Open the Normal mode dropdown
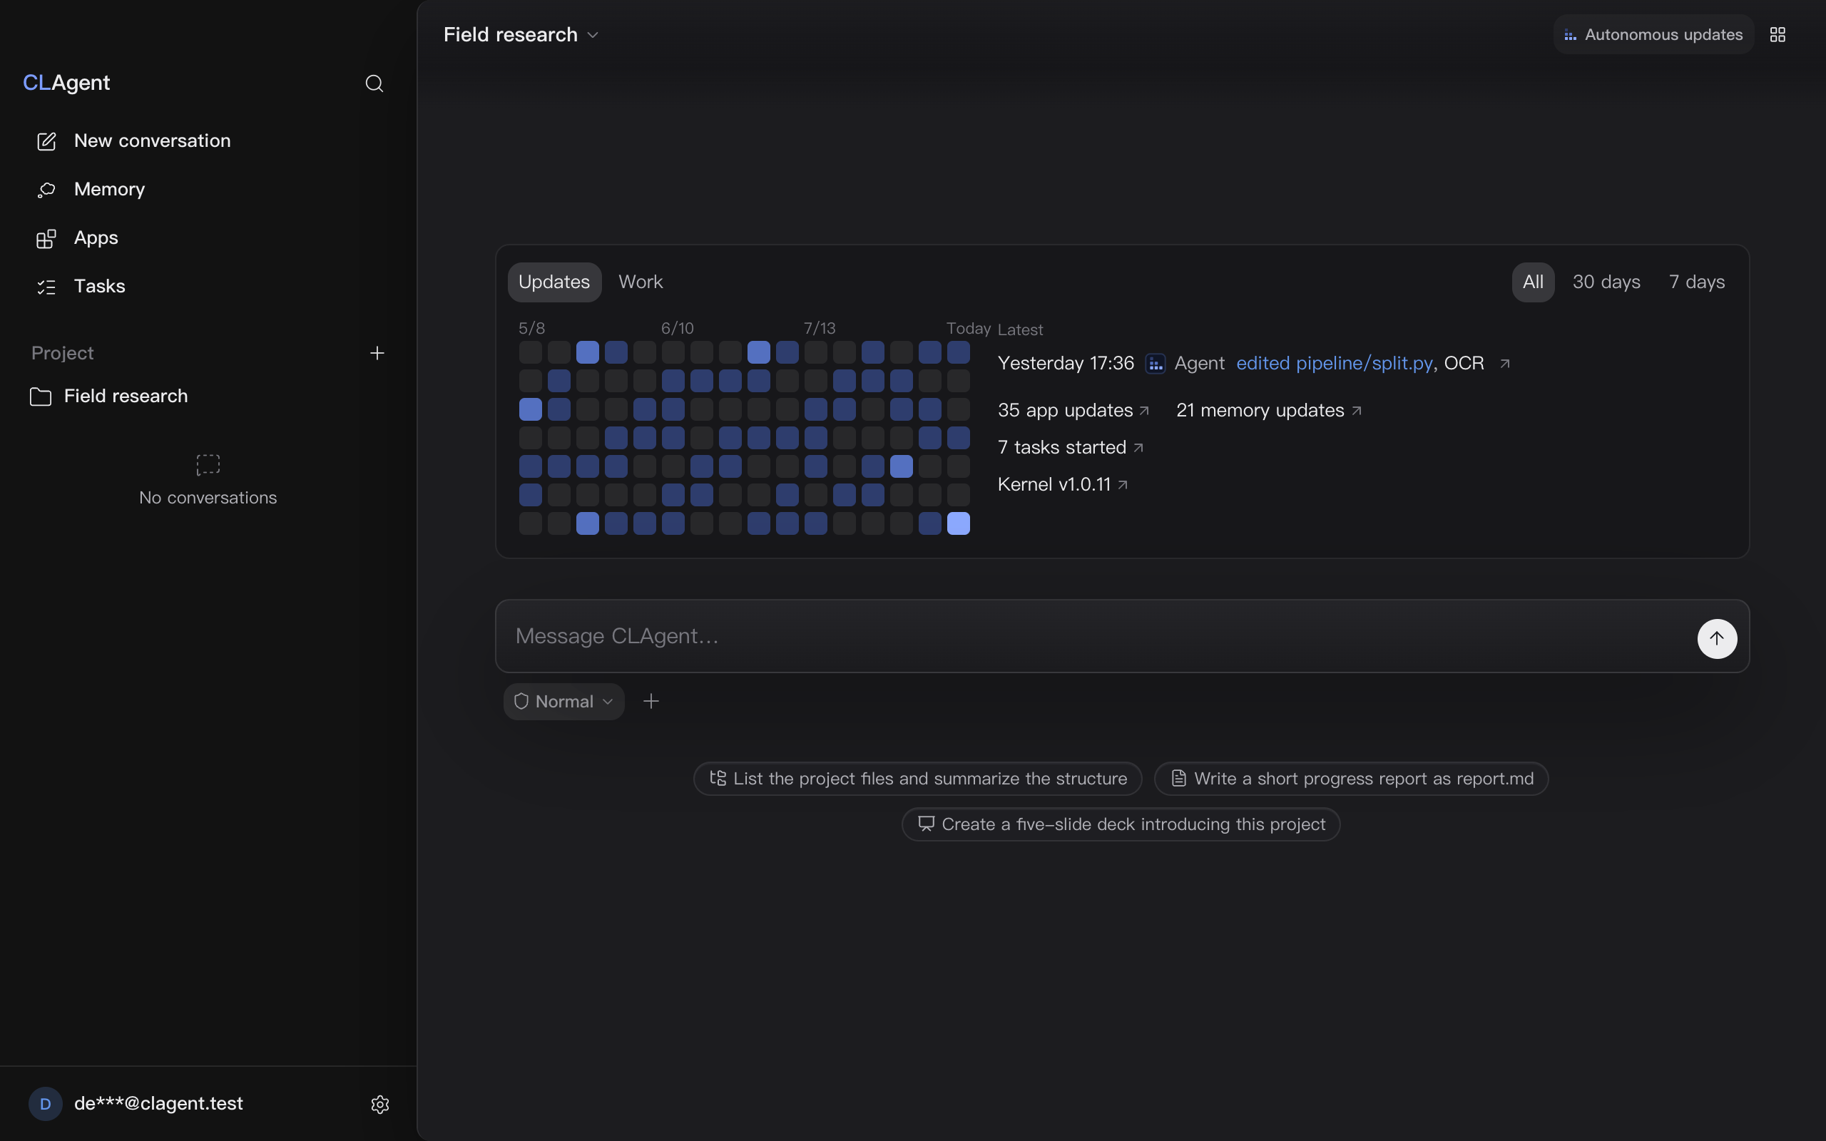The width and height of the screenshot is (1826, 1141). [563, 702]
